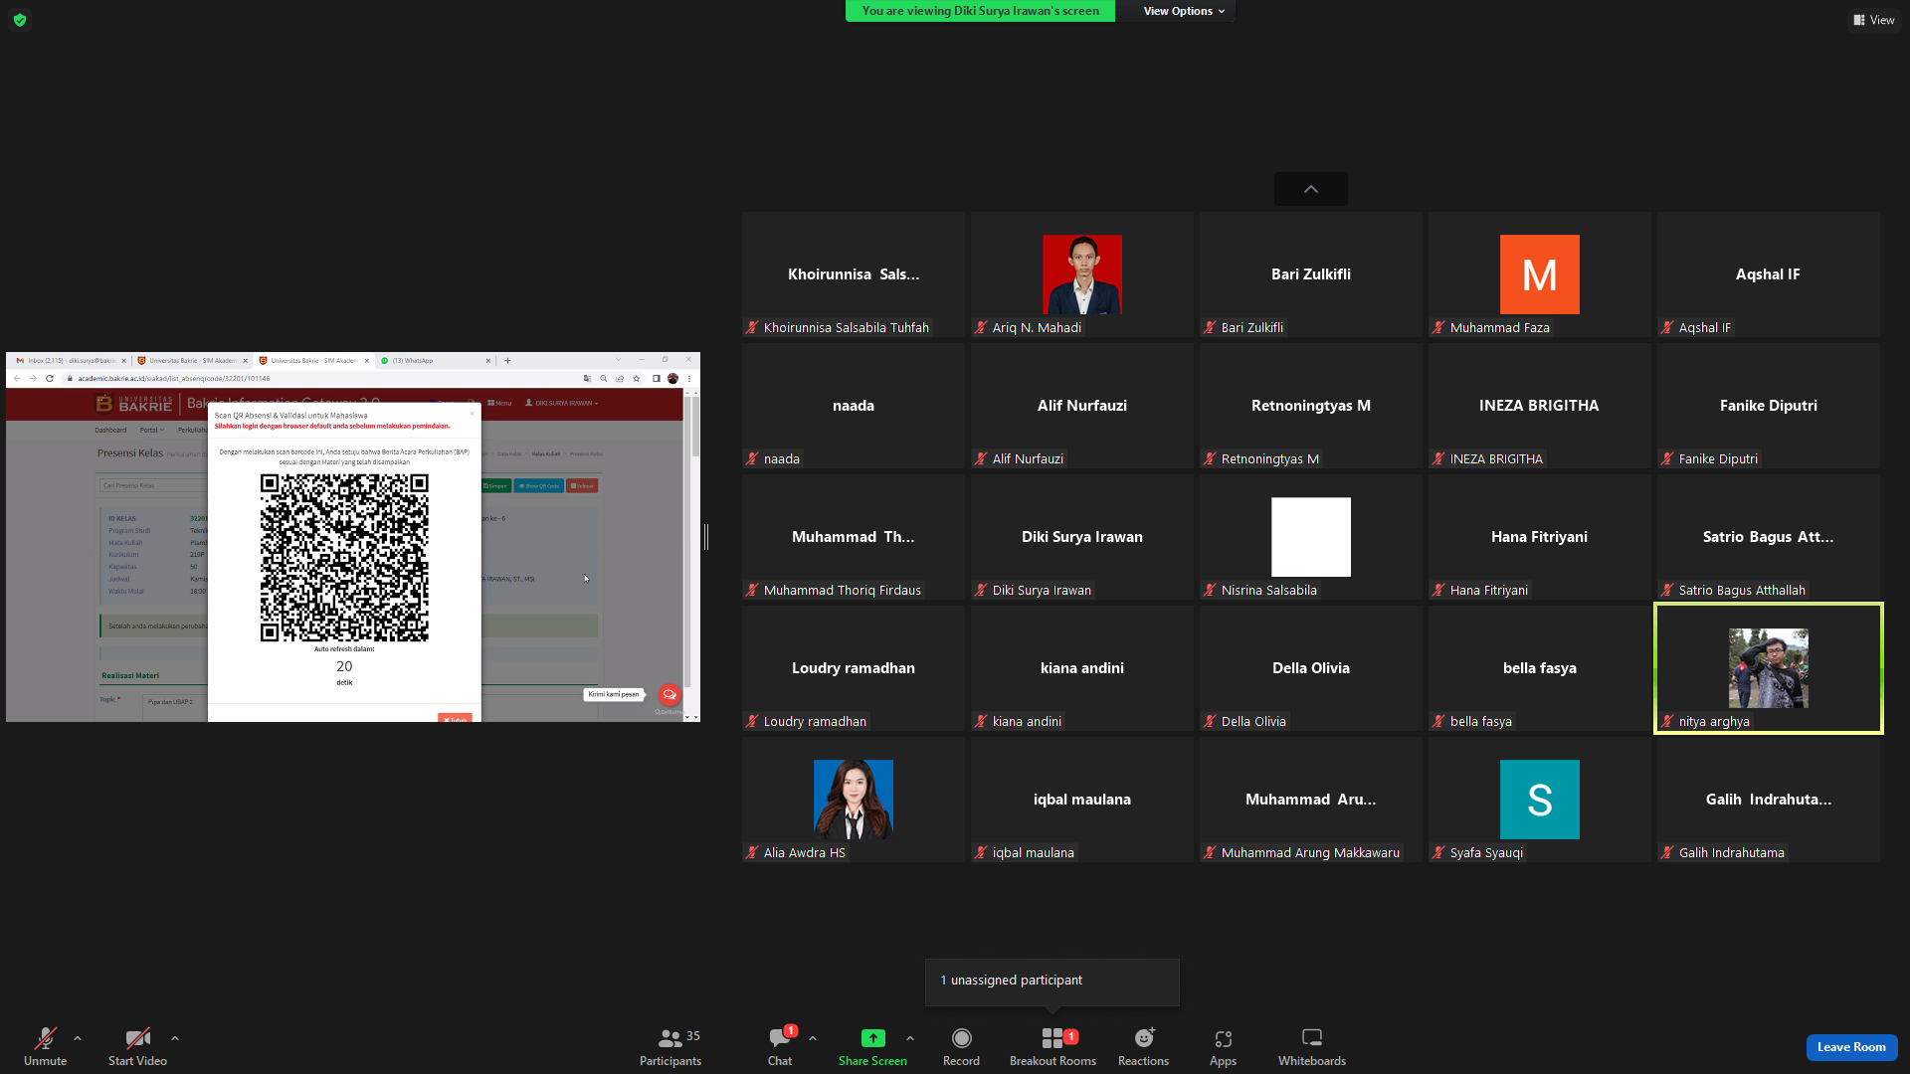Start recording with the Record icon
This screenshot has height=1074, width=1910.
point(961,1038)
